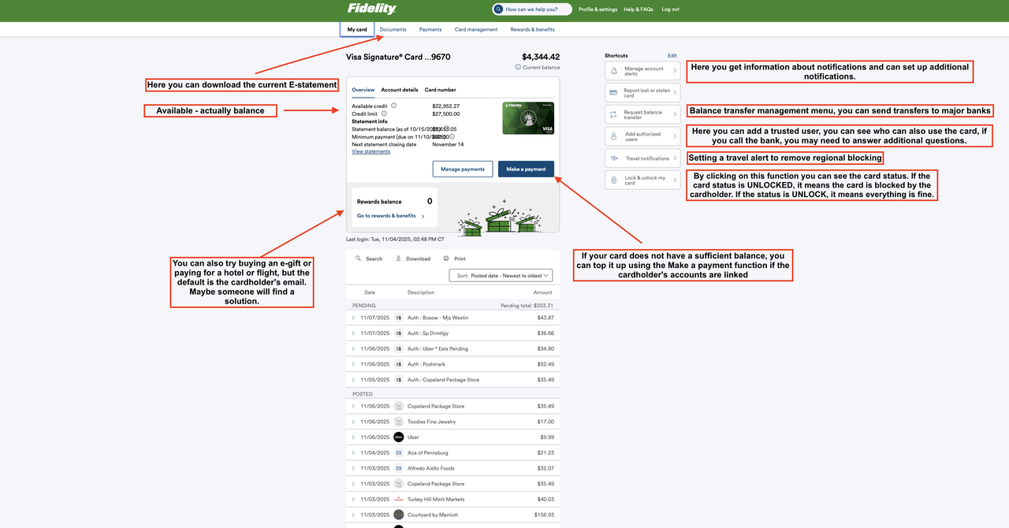This screenshot has height=528, width=1009.
Task: Open the Sort by Posted date dropdown
Action: click(x=501, y=276)
